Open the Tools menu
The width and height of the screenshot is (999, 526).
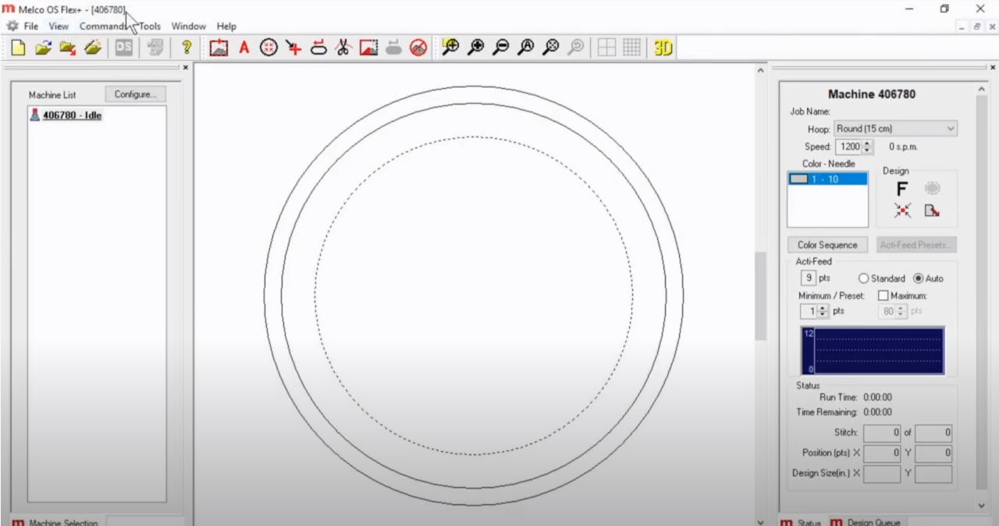[150, 26]
